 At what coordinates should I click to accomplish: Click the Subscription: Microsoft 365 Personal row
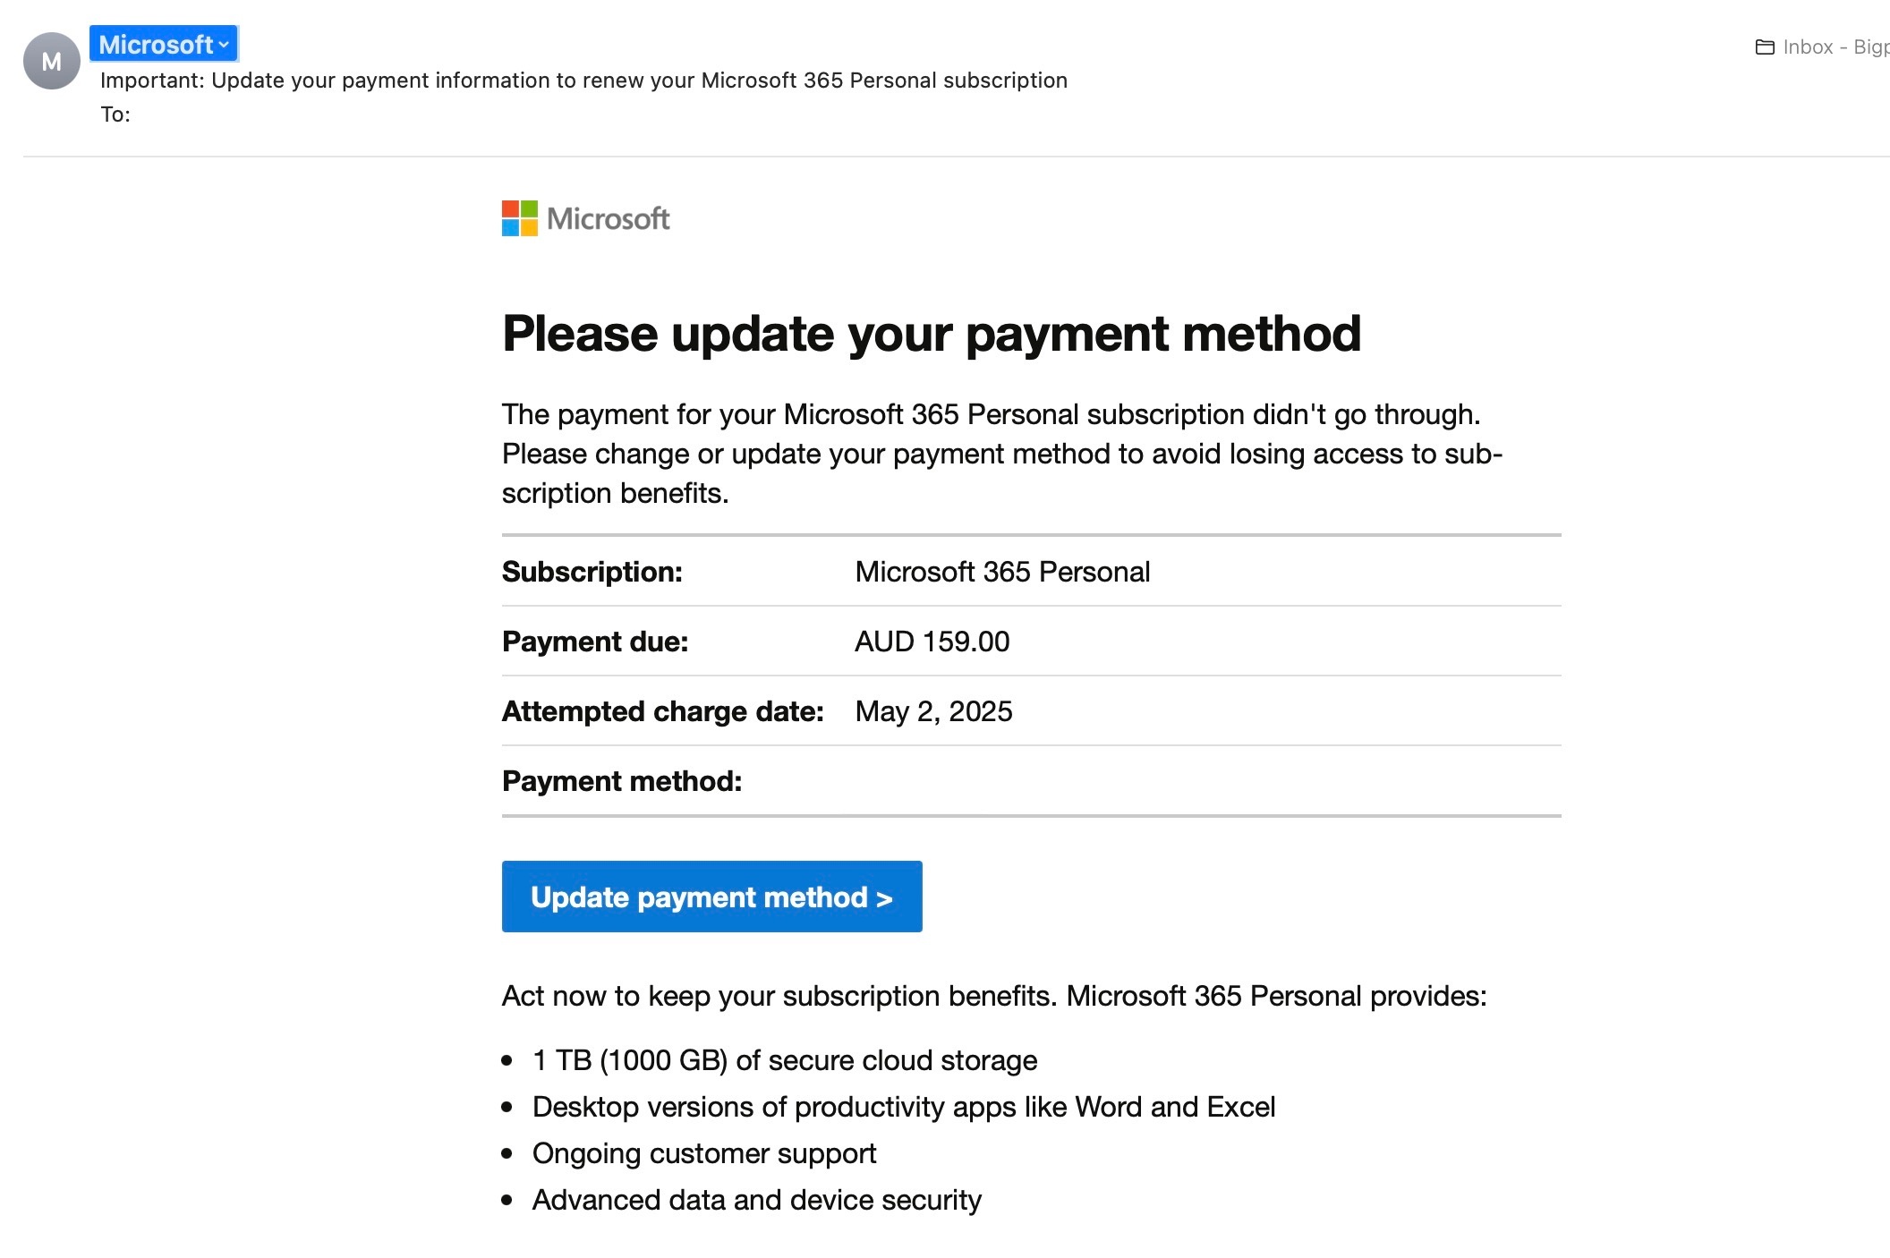coord(1002,571)
